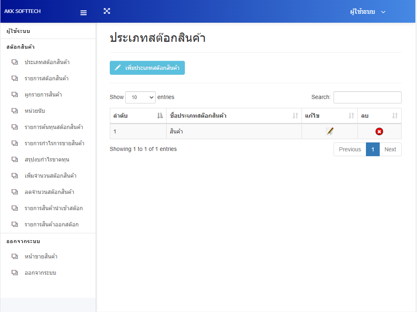Image resolution: width=417 pixels, height=312 pixels.
Task: Sort table by ลำดับ column sort arrow
Action: point(160,116)
